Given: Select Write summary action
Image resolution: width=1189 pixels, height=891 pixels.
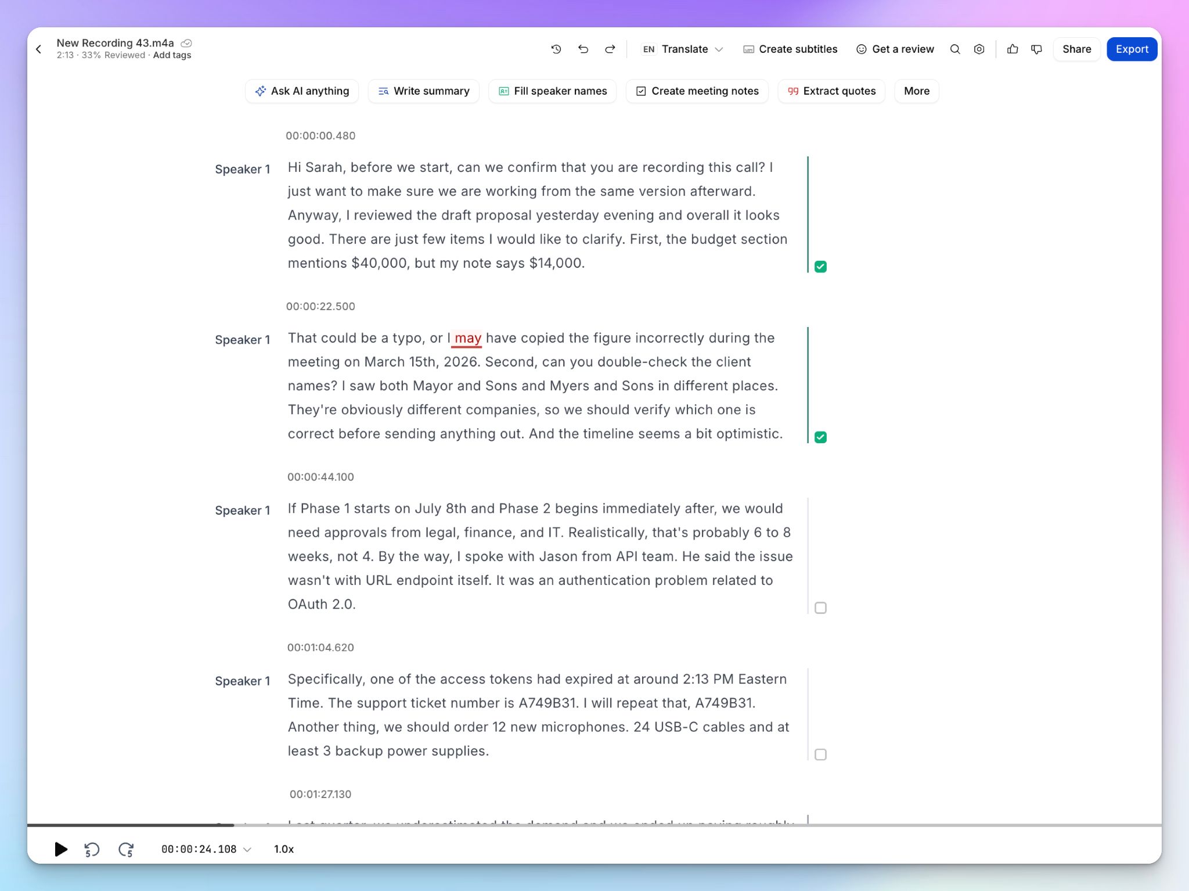Looking at the screenshot, I should (x=424, y=91).
